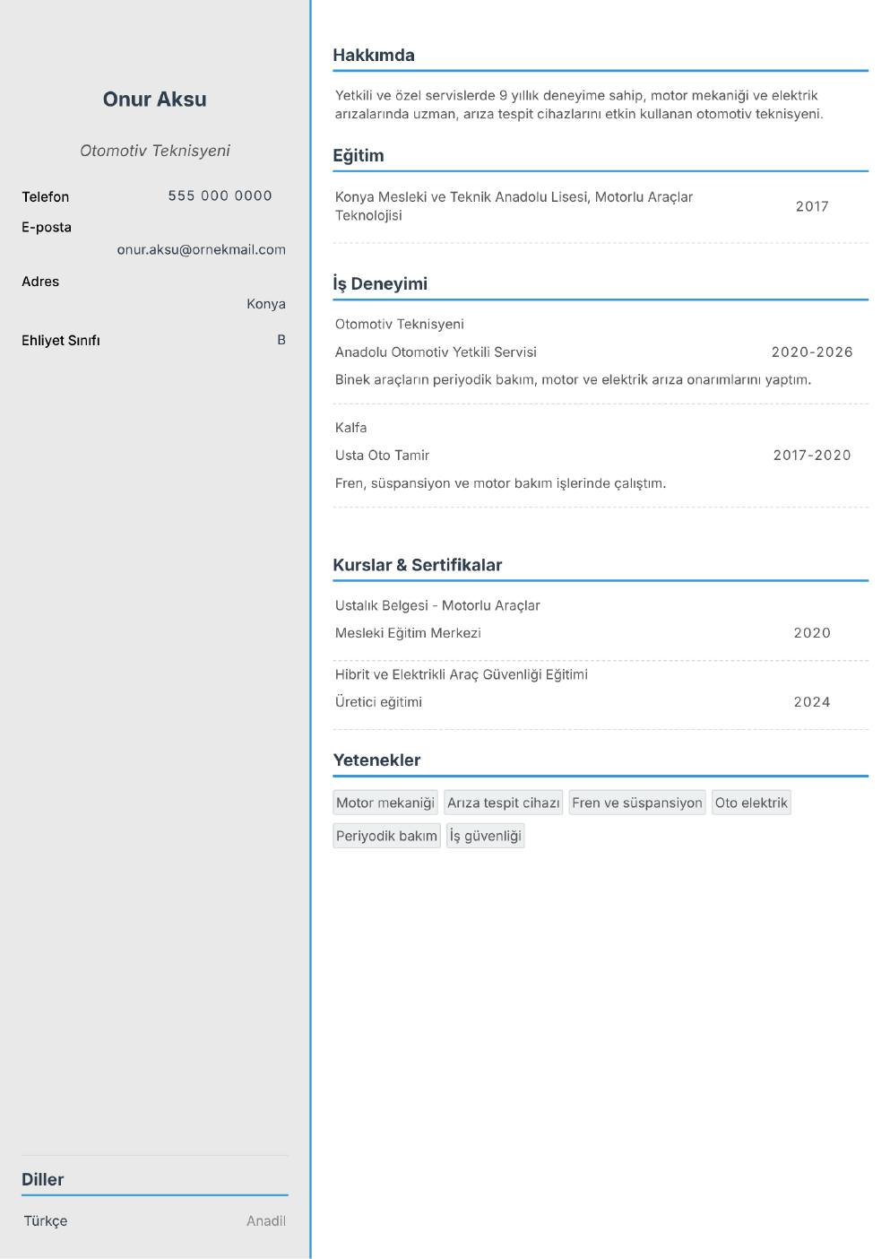Click the Türkçe language entry
Image resolution: width=890 pixels, height=1259 pixels.
(46, 1221)
